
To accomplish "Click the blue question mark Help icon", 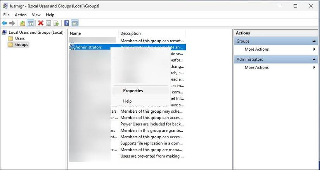I will [67, 23].
